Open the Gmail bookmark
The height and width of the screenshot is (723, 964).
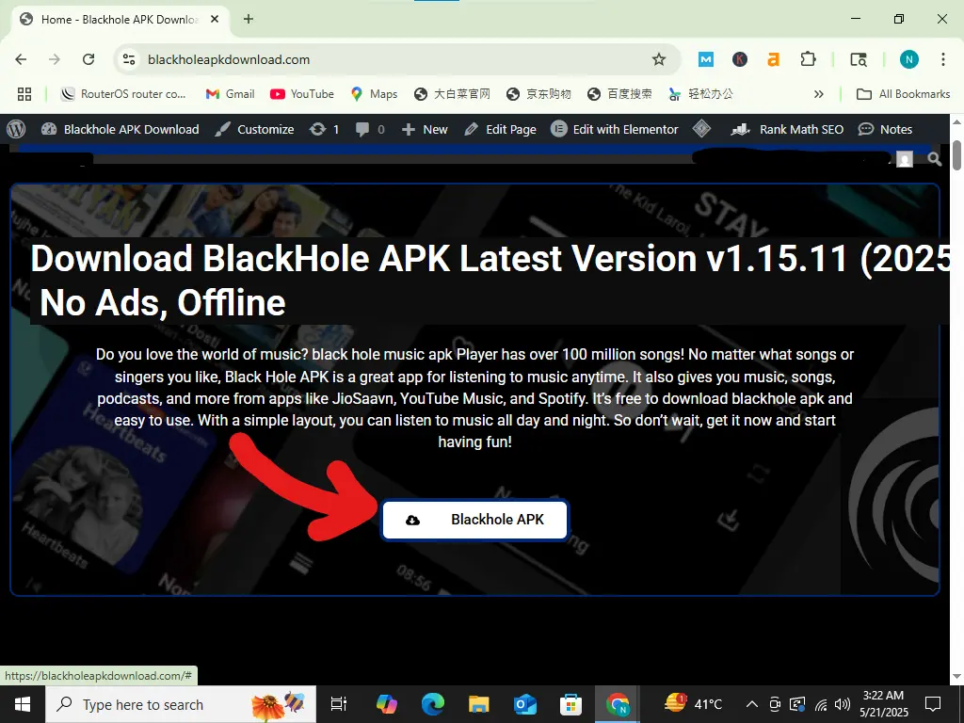(230, 94)
